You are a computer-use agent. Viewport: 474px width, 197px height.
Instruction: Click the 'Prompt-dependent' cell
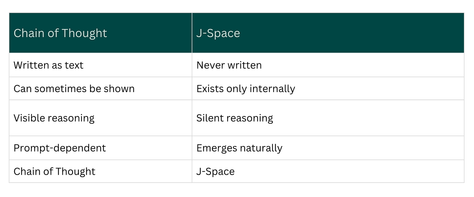(x=101, y=148)
